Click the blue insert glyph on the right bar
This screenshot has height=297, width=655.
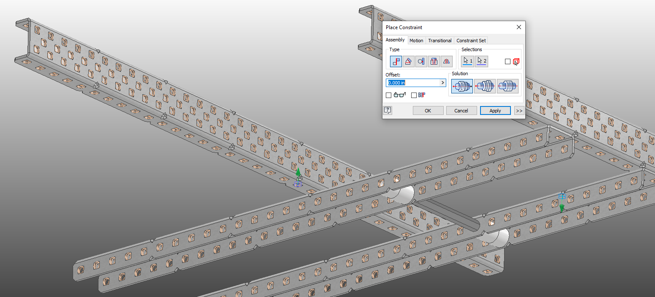click(562, 196)
